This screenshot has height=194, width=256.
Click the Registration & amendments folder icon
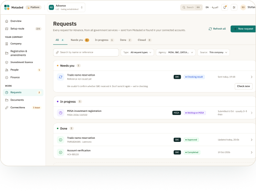[x=7, y=53]
